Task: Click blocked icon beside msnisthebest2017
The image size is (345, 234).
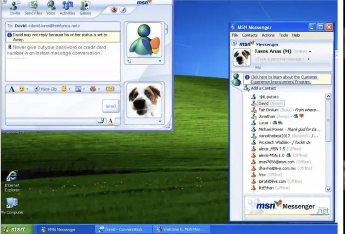Action: (254, 136)
